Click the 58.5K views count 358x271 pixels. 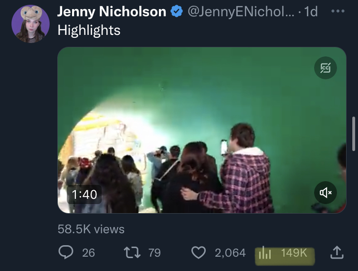91,229
